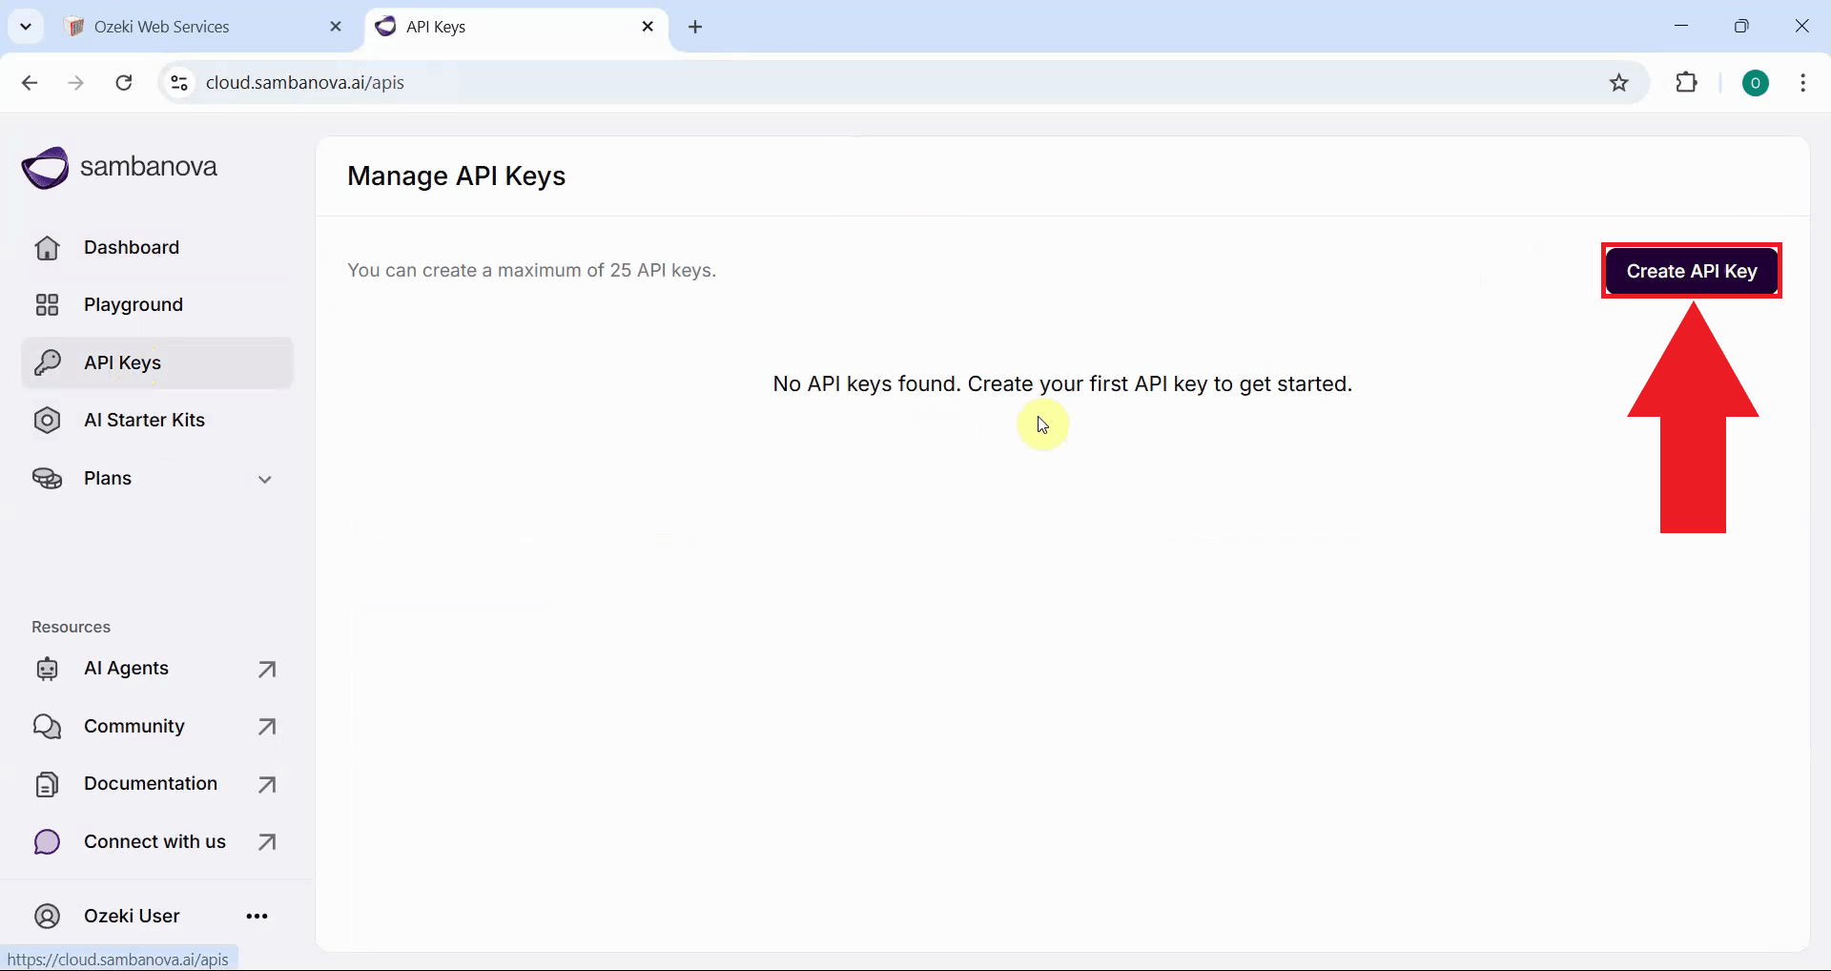Bookmark the page with the star icon

1620,83
